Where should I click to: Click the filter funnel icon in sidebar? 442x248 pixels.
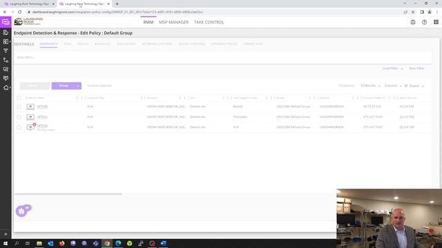tap(6, 51)
